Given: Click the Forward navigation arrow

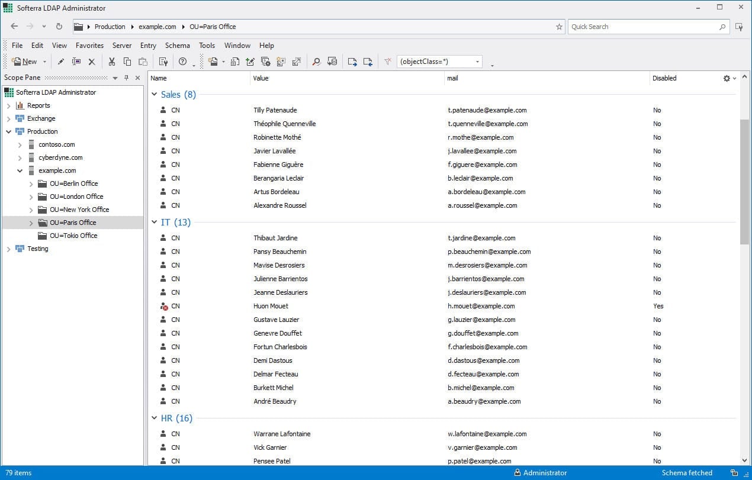Looking at the screenshot, I should coord(30,27).
